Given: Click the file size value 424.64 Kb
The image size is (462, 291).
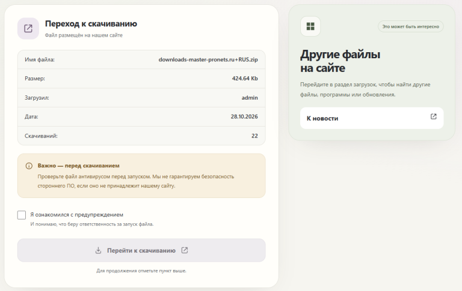Looking at the screenshot, I should point(245,79).
